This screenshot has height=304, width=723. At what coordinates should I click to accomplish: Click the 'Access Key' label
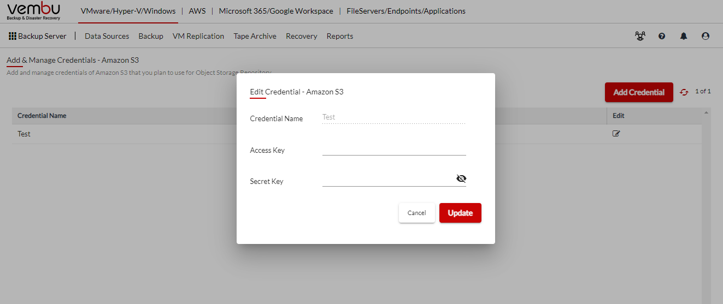pos(267,150)
